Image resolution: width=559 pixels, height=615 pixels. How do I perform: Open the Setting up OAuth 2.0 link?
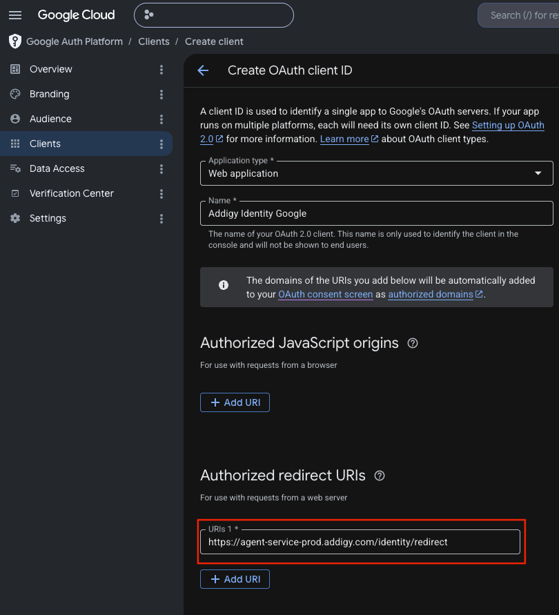point(508,125)
